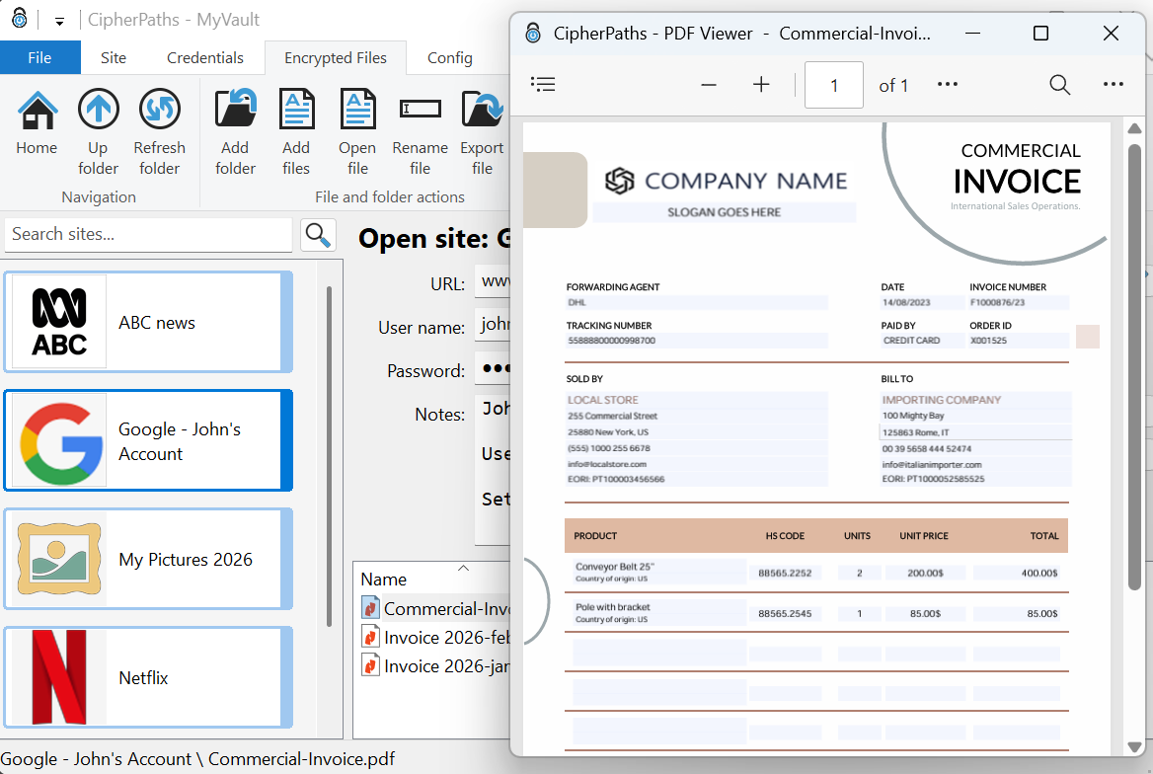This screenshot has width=1153, height=774.
Task: Click the magnifier next to Search sites
Action: pyautogui.click(x=319, y=235)
